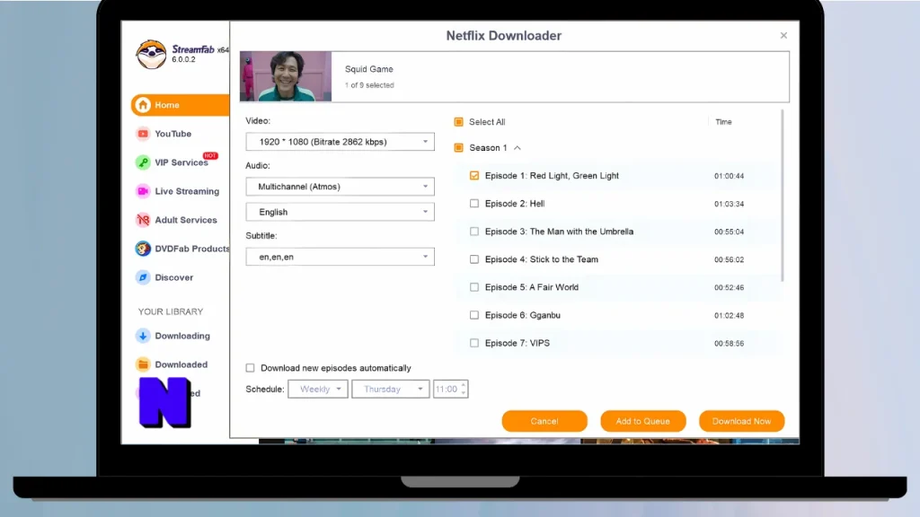Click the Netflix Downloader title
The width and height of the screenshot is (920, 517).
click(x=504, y=36)
